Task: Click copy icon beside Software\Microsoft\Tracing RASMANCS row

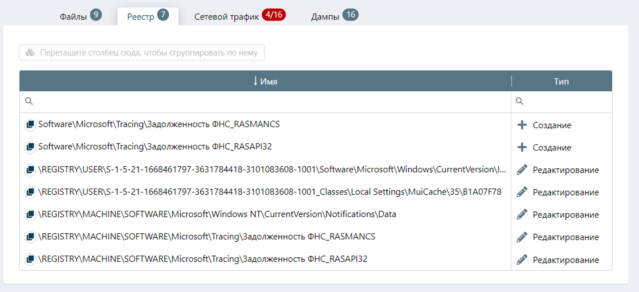Action: pyautogui.click(x=30, y=125)
